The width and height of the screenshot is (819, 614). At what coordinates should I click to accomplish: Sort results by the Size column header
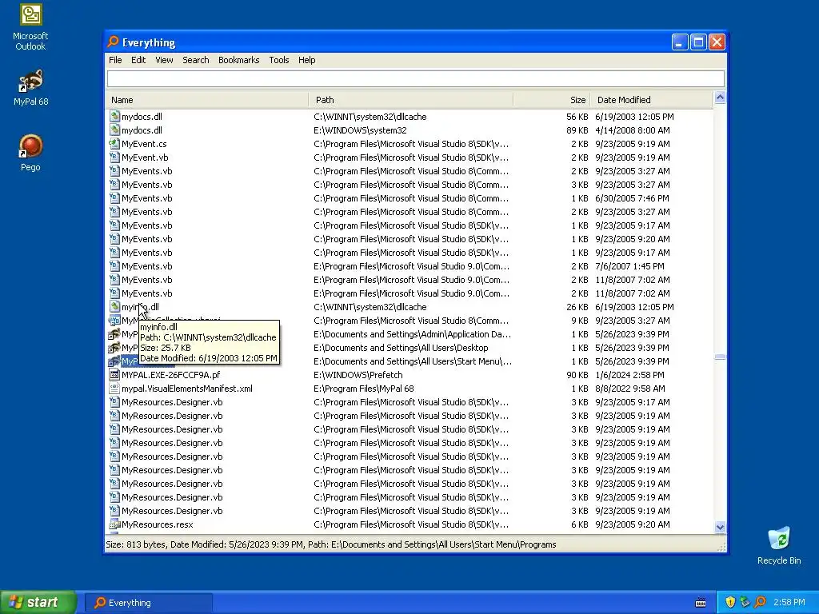(x=552, y=100)
